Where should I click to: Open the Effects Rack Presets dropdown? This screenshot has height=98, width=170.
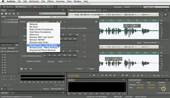13,48
